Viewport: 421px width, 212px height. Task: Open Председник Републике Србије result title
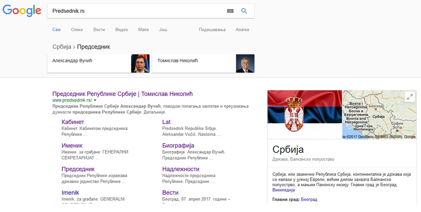click(x=122, y=94)
